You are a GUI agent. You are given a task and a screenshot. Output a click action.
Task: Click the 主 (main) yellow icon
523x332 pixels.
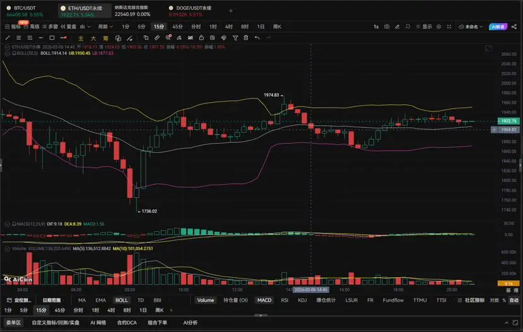pos(81,38)
